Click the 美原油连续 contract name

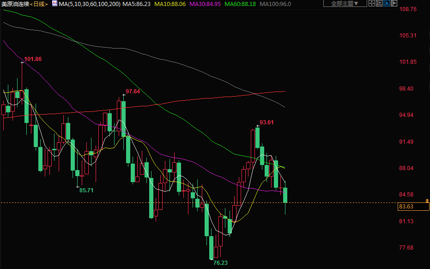click(x=15, y=4)
